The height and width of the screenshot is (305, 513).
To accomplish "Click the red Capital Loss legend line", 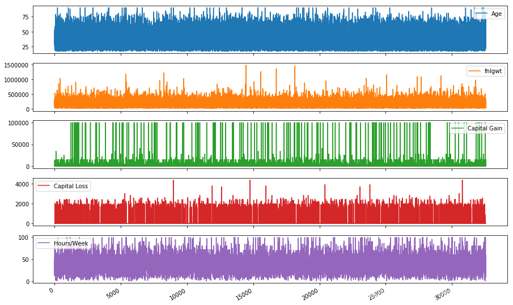I will tap(44, 186).
